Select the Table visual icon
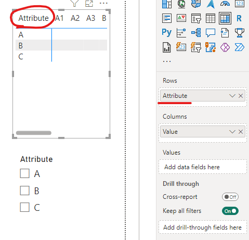The height and width of the screenshot is (240, 249). tap(211, 18)
